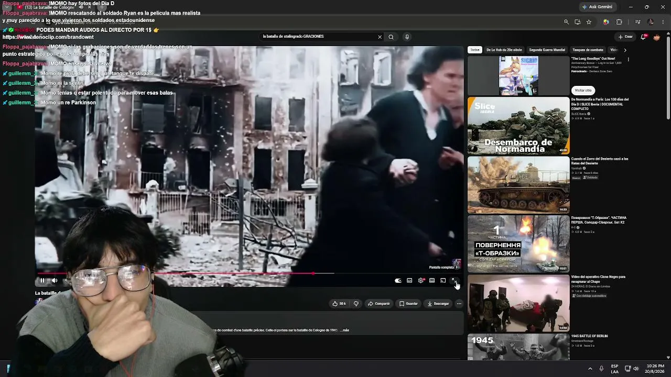Open the Chrome profile avatar
Screen dimensions: 671x377
[651, 22]
